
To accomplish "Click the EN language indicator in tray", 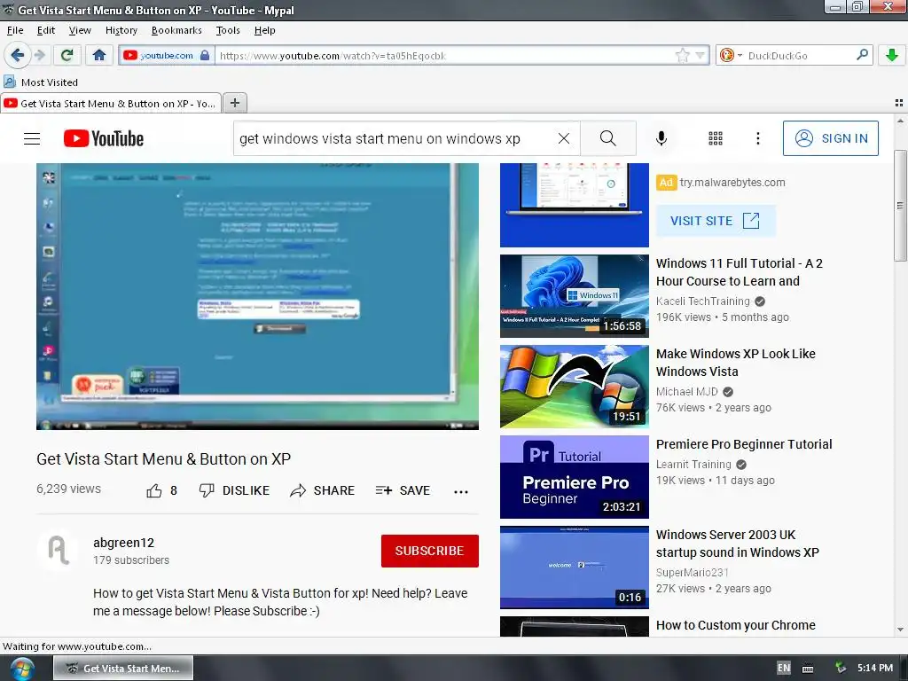I will 783,668.
